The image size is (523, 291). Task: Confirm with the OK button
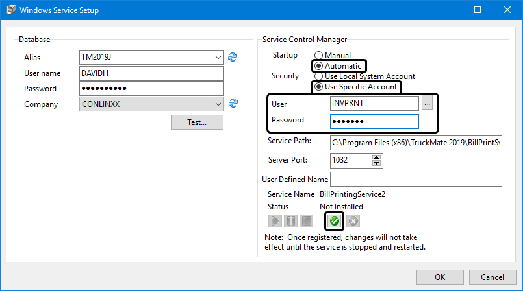[440, 277]
